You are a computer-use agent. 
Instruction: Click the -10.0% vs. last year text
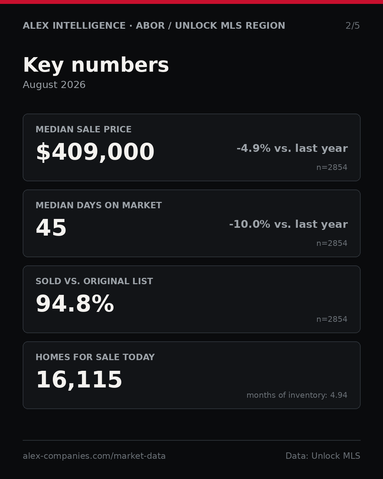click(x=288, y=224)
